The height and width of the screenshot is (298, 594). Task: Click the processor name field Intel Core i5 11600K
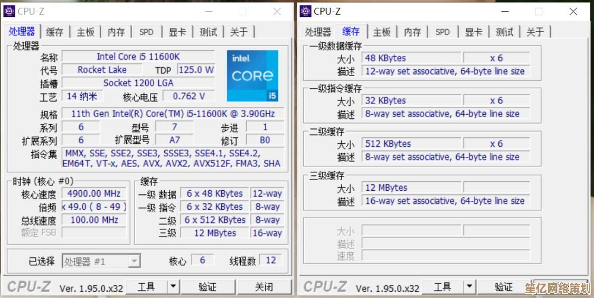pyautogui.click(x=138, y=57)
